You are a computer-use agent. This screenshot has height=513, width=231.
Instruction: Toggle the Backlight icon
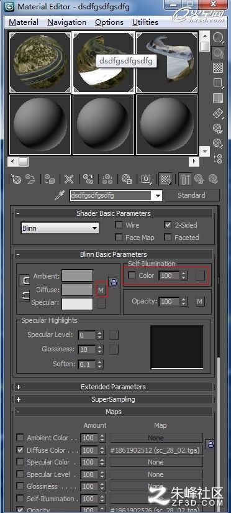coord(217,53)
